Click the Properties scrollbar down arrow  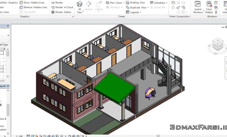point(8,76)
